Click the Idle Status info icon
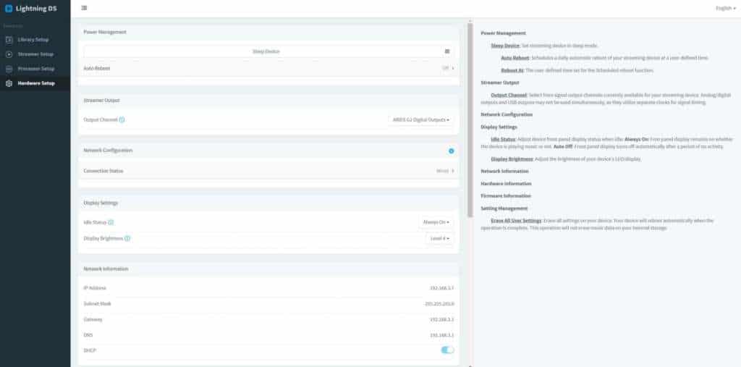 point(111,222)
